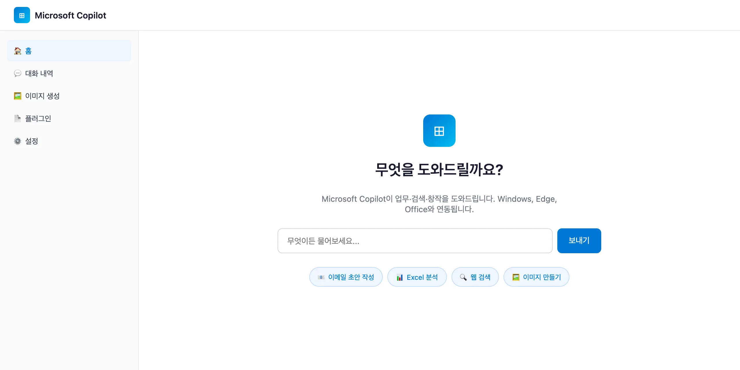Click the Microsoft Copilot logo icon in header
The image size is (740, 370).
22,15
